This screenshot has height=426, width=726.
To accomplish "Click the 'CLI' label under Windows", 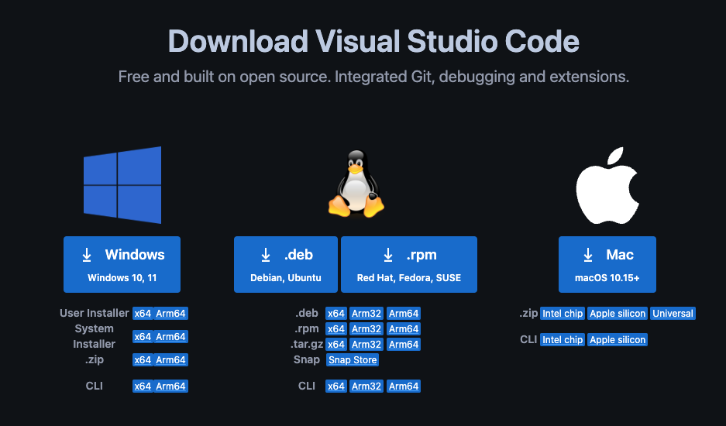I will [x=94, y=386].
